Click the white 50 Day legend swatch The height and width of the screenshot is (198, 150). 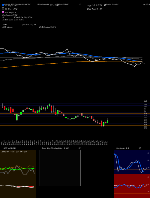click(x=3, y=9)
